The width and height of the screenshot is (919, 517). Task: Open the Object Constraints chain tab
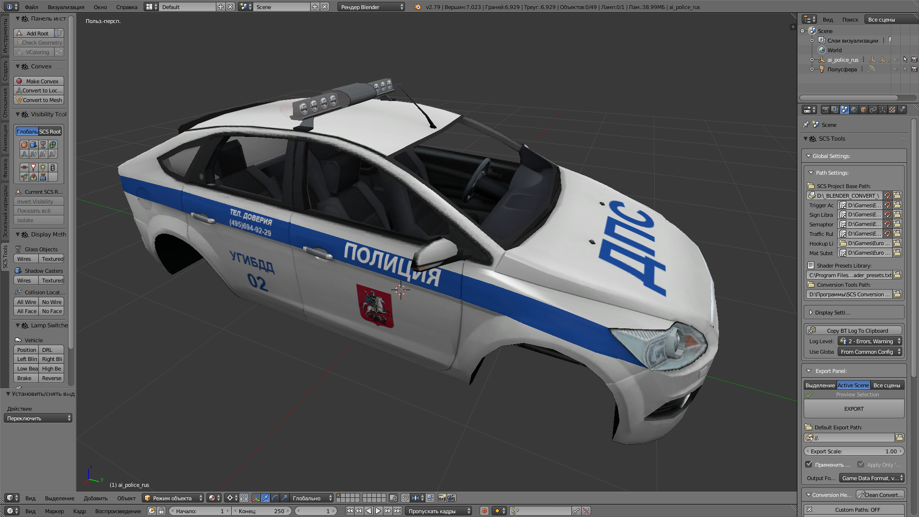(x=873, y=110)
